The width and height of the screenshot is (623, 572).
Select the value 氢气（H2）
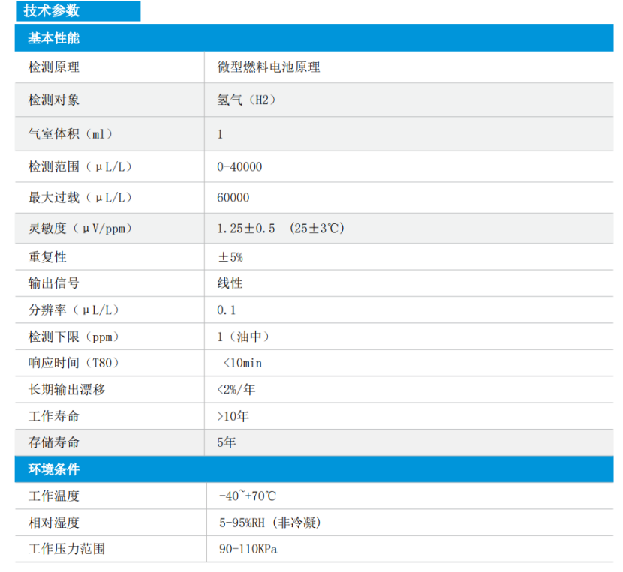tap(246, 100)
